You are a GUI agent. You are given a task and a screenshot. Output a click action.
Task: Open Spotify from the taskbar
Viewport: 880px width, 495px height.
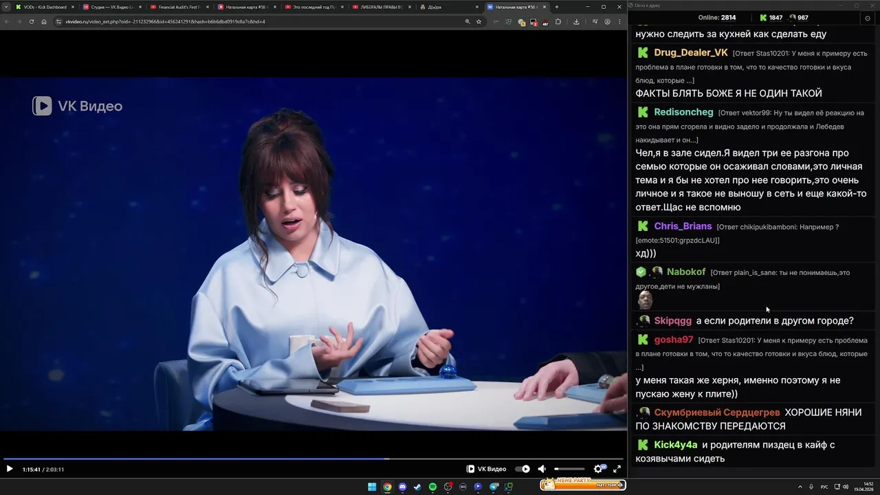coord(432,487)
